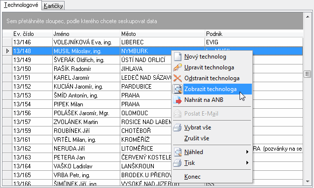Click cell ZVOLÁNEK Martin
The height and width of the screenshot is (188, 314).
click(x=86, y=122)
